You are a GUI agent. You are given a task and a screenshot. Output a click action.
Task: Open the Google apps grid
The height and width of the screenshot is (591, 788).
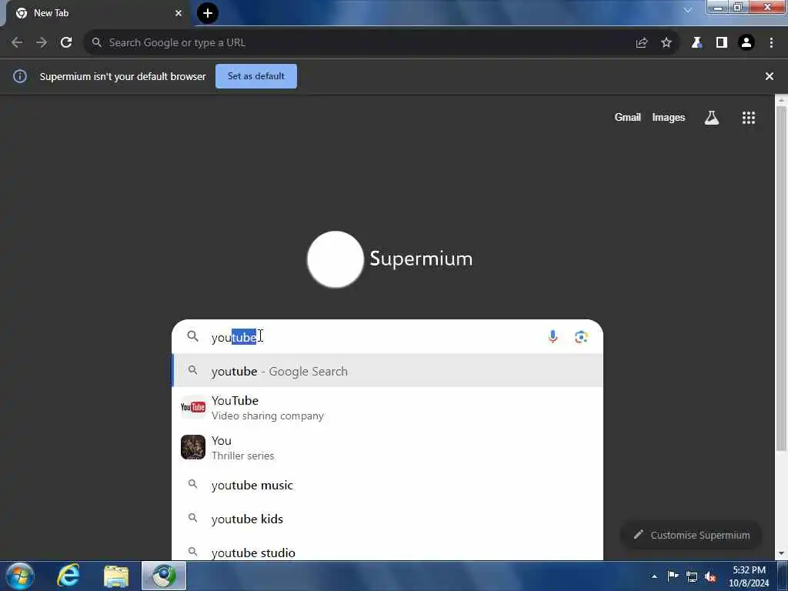click(x=749, y=118)
